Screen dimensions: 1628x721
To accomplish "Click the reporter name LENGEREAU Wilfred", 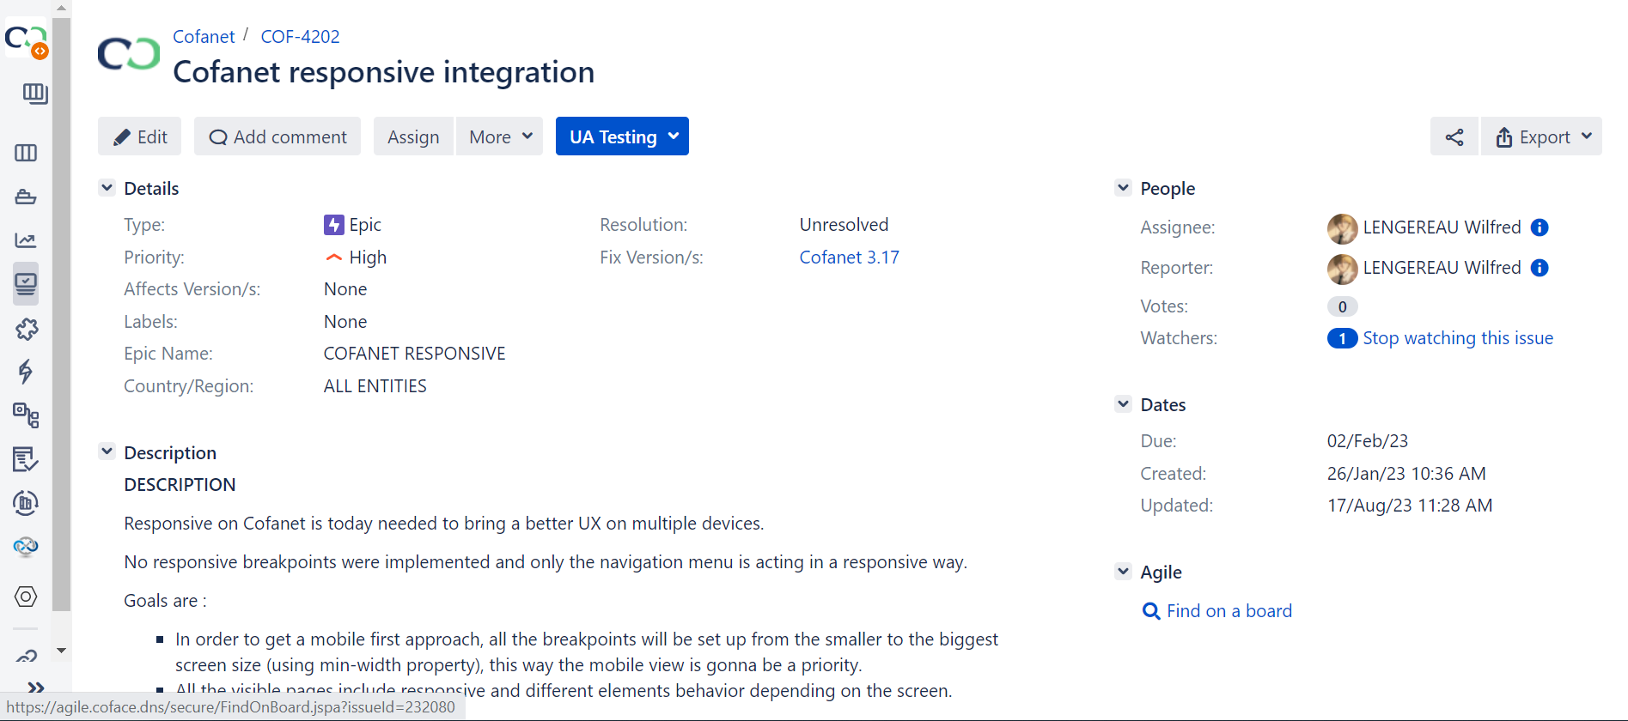I will (1442, 268).
